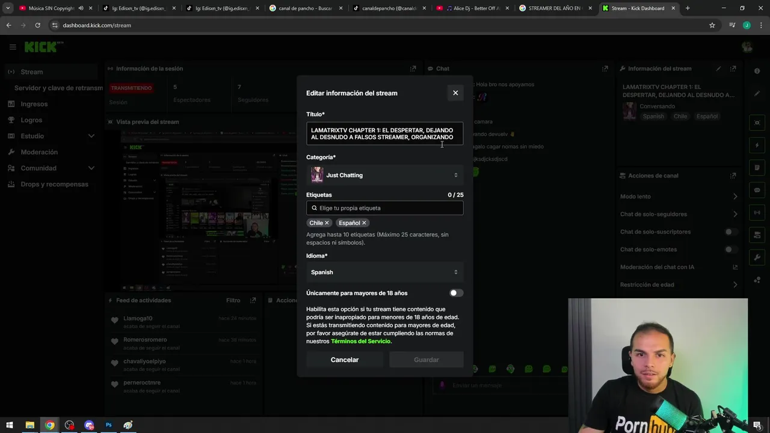Click the Kick logo
This screenshot has height=433, width=770.
click(x=42, y=47)
